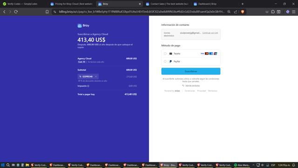The width and height of the screenshot is (298, 168).
Task: Open the Privacidad footer link
Action: click(x=202, y=91)
